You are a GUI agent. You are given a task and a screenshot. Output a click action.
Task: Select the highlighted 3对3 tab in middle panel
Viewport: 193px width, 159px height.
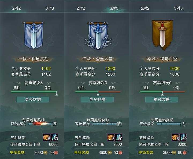114,8
